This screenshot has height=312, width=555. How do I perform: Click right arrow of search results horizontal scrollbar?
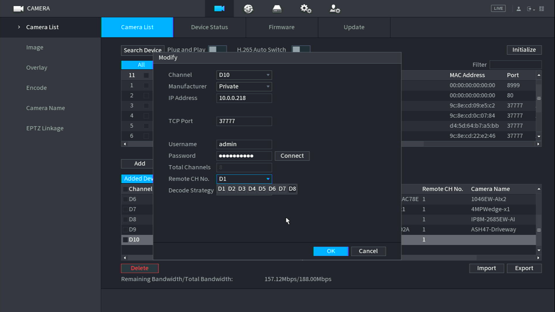pos(538,144)
